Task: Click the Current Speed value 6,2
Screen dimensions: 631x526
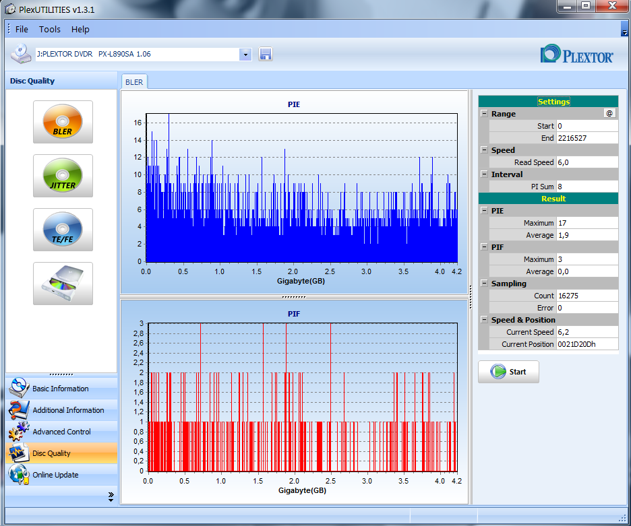Action: click(587, 332)
